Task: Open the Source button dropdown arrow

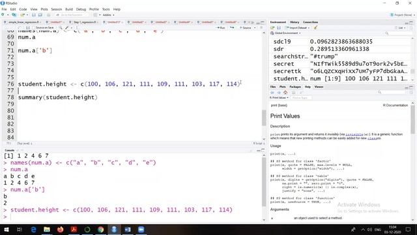Action: pos(255,27)
